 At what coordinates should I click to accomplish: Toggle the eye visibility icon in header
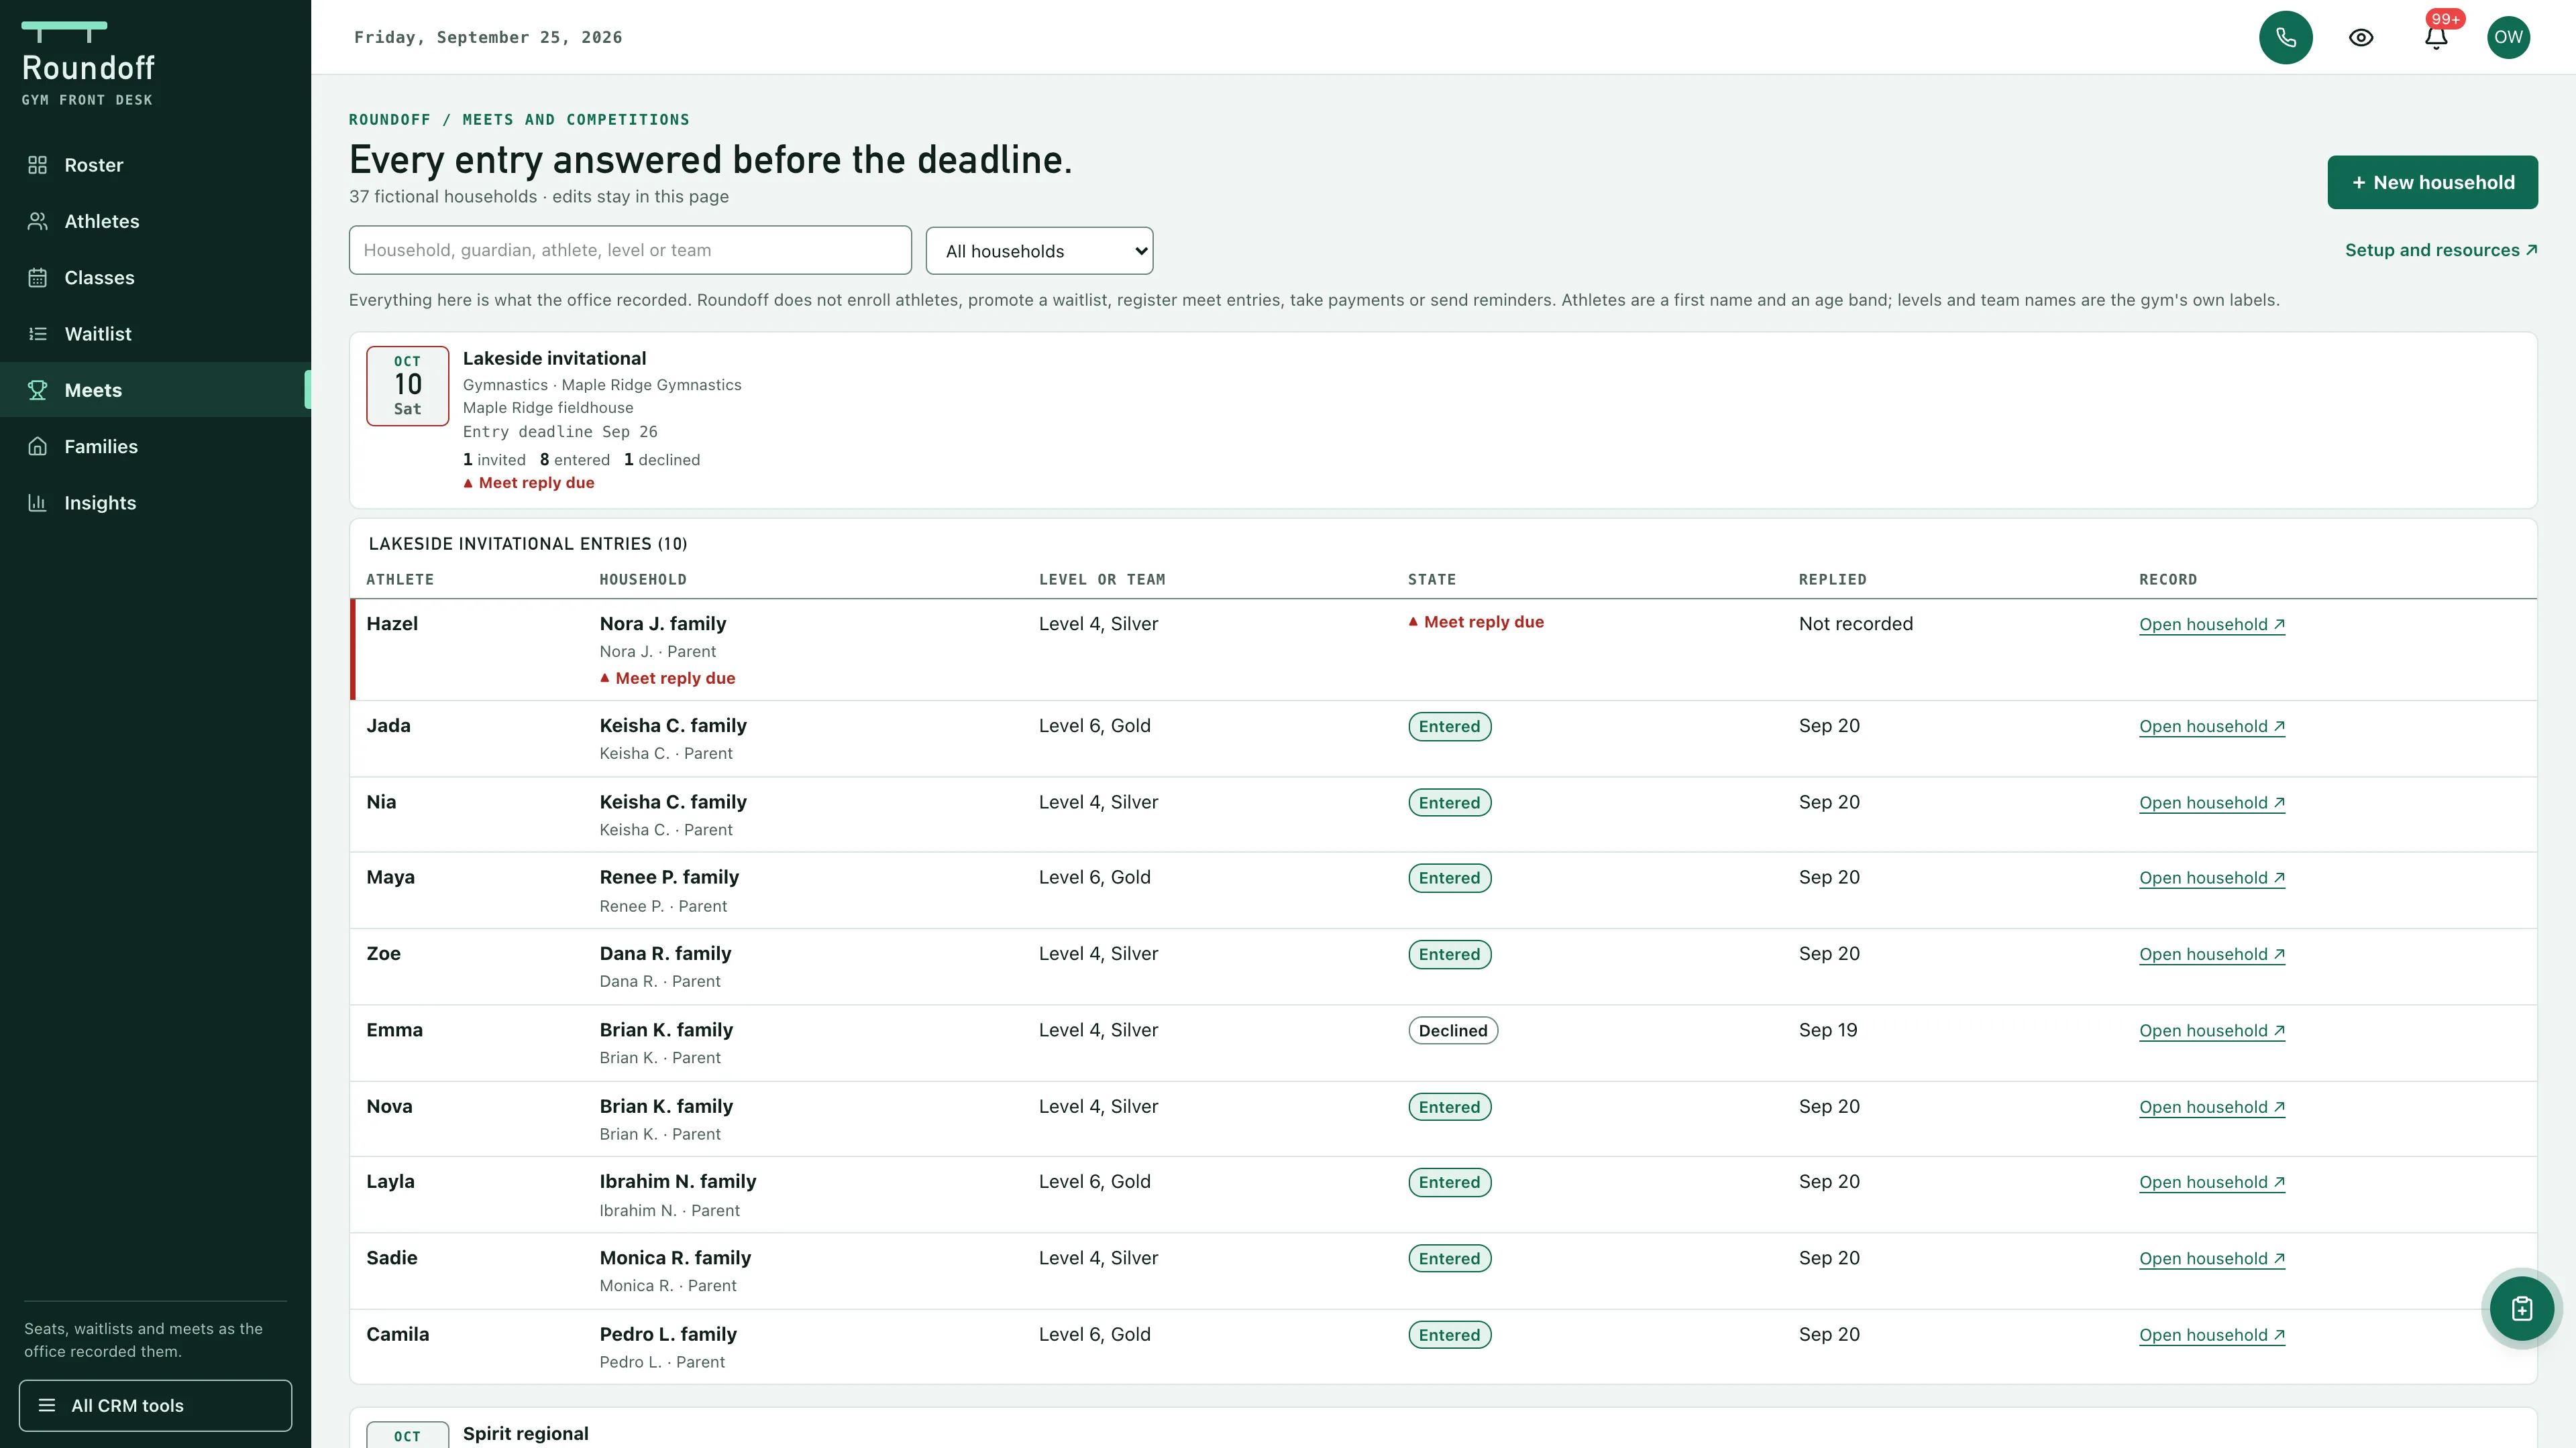tap(2361, 37)
